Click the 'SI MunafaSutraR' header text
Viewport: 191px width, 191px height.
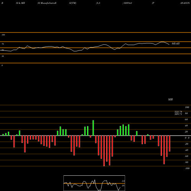point(47,3)
